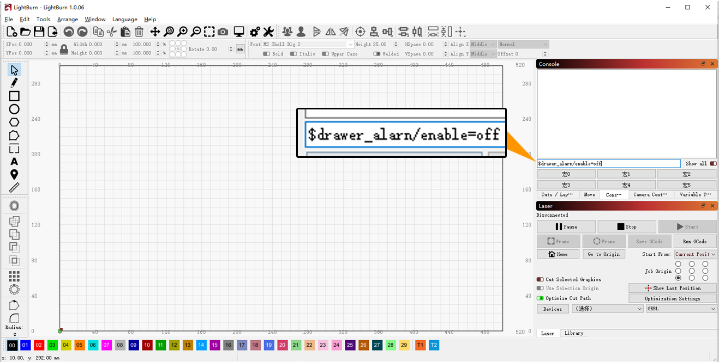Focus the Console command input field
Viewport: 719px width, 362px height.
(x=609, y=163)
